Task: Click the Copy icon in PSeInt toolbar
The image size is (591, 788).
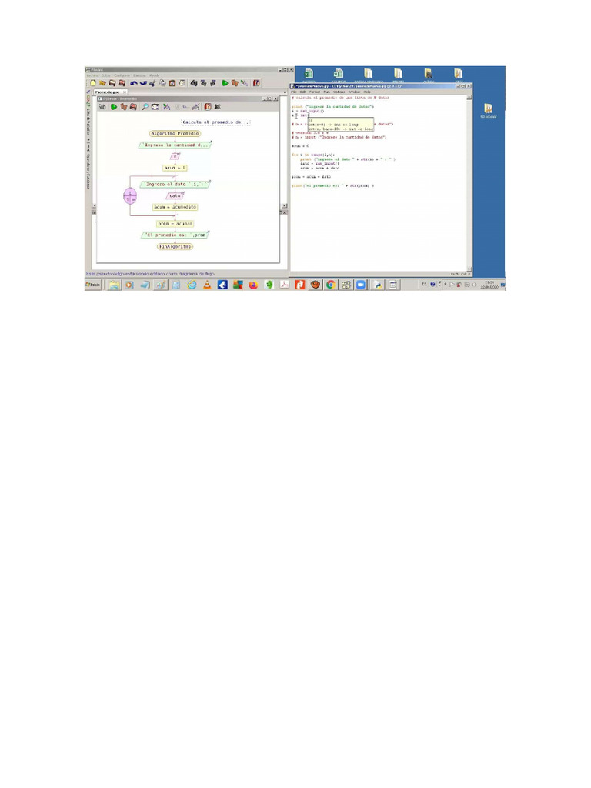Action: click(163, 83)
